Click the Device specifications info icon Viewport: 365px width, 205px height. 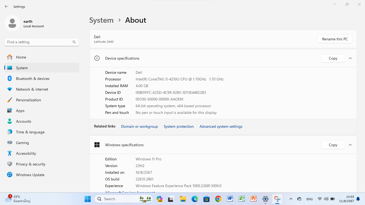[x=97, y=58]
